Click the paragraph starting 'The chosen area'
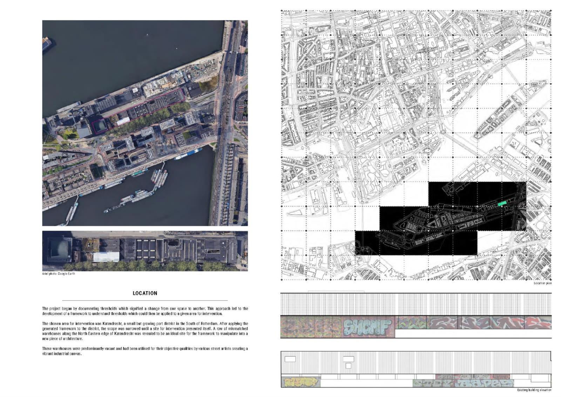The height and width of the screenshot is (397, 561). coord(145,331)
